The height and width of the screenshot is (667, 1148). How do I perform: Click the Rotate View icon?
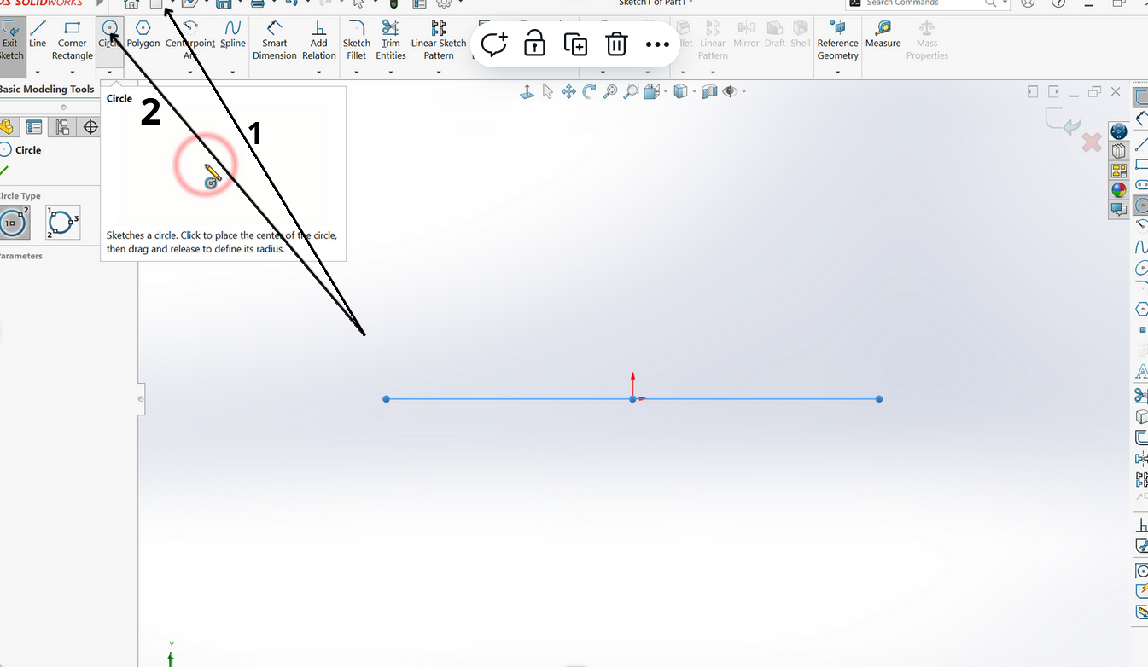pos(589,91)
